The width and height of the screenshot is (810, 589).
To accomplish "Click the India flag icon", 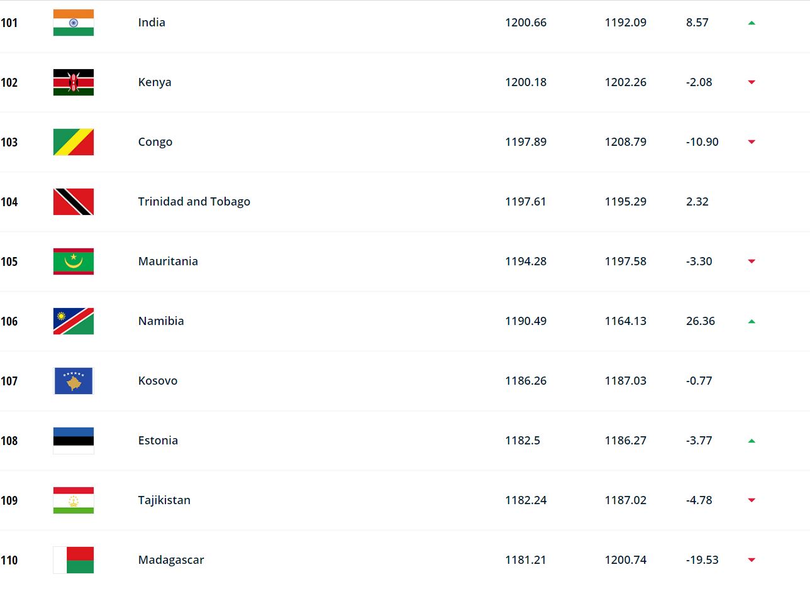I will pyautogui.click(x=74, y=23).
